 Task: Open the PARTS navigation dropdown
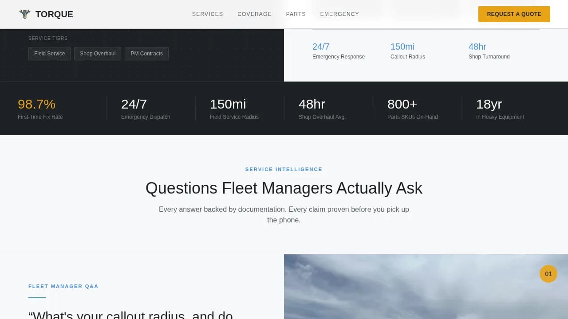(x=296, y=14)
